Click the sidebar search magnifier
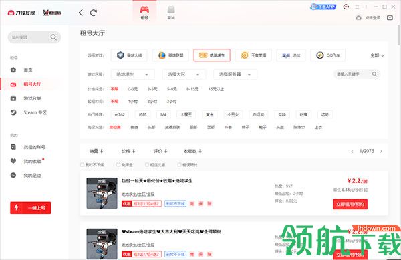The image size is (401, 260). click(53, 37)
